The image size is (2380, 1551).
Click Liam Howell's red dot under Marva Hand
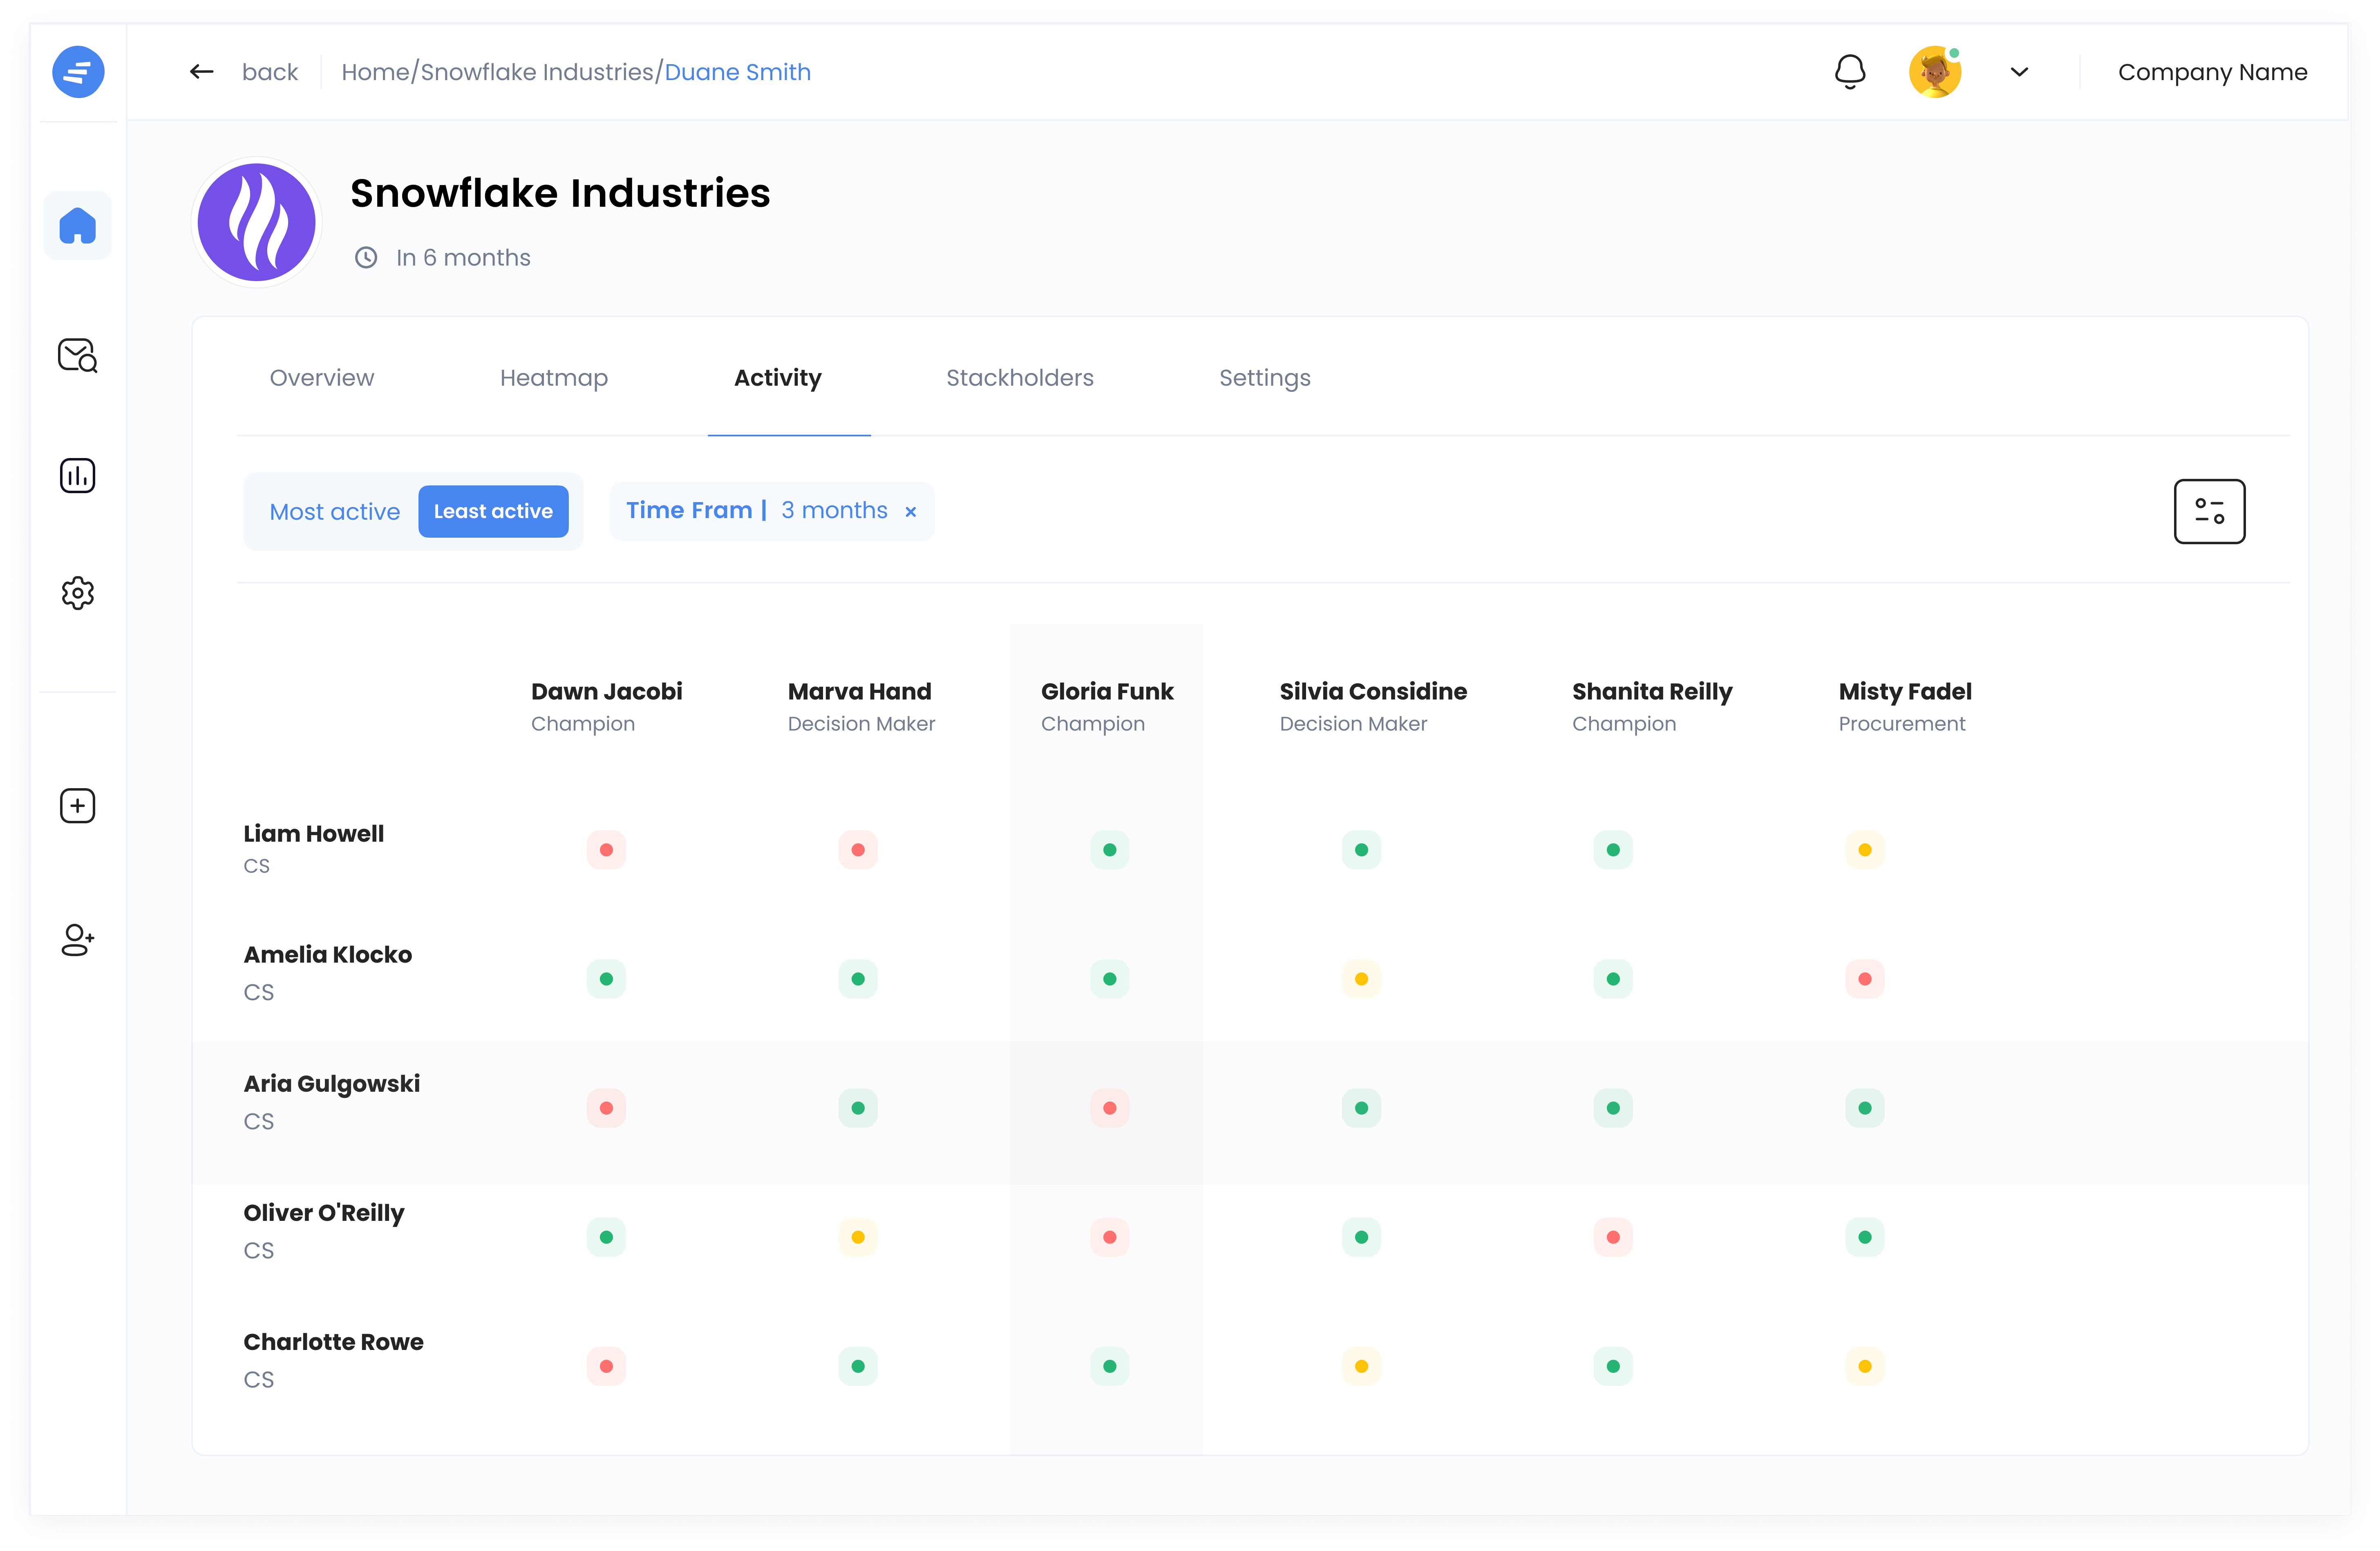point(858,850)
